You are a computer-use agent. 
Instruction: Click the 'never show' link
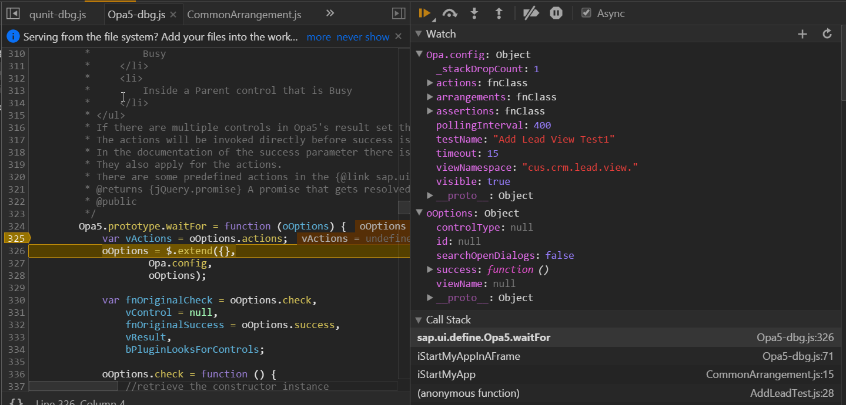(x=363, y=37)
